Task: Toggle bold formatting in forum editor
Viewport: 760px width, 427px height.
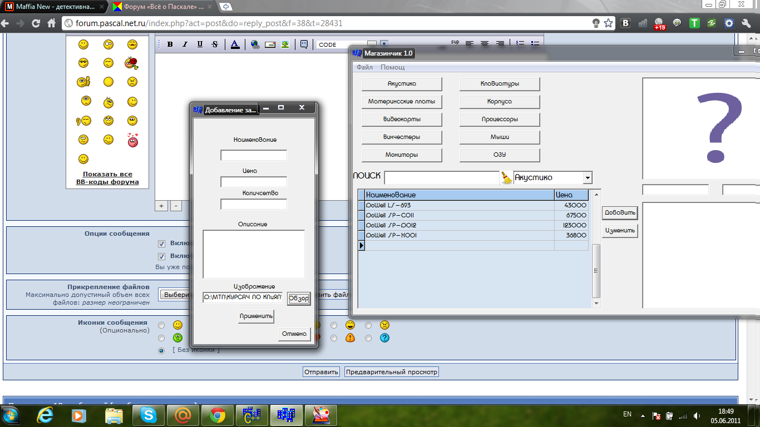Action: point(170,44)
